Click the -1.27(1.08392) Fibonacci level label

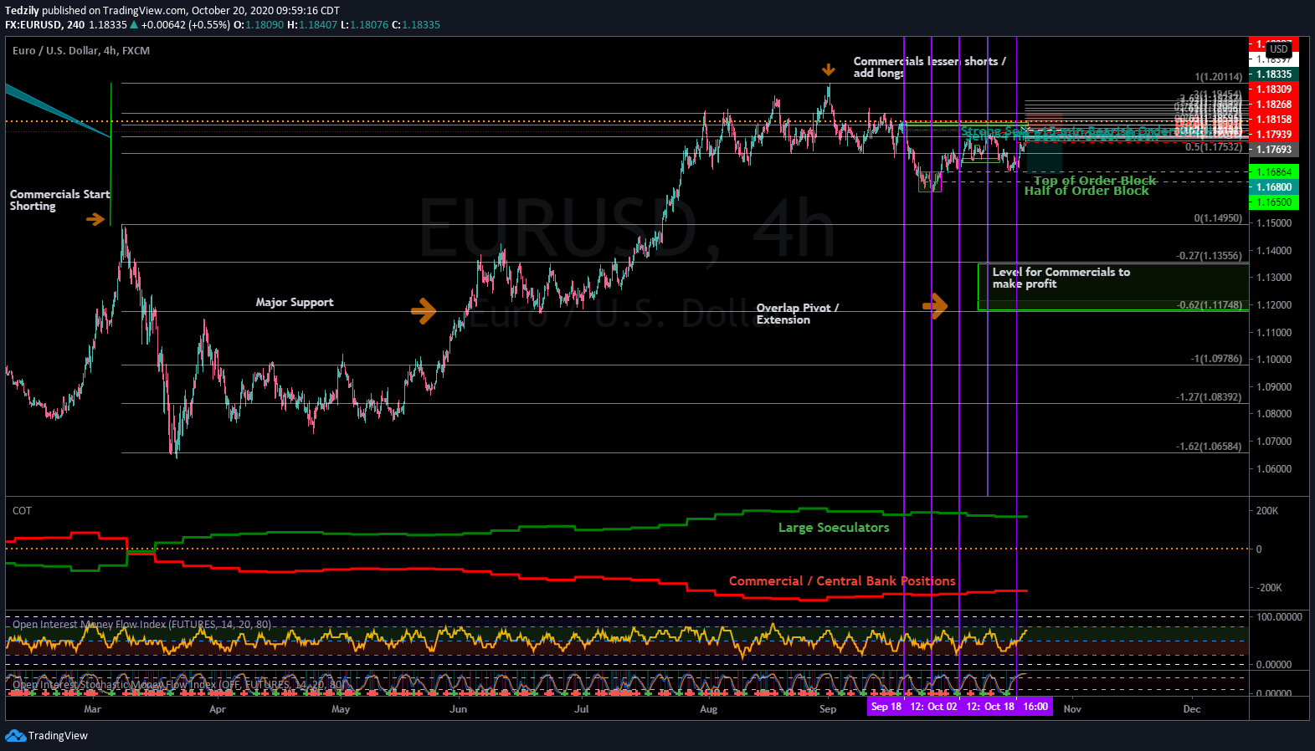(1210, 397)
